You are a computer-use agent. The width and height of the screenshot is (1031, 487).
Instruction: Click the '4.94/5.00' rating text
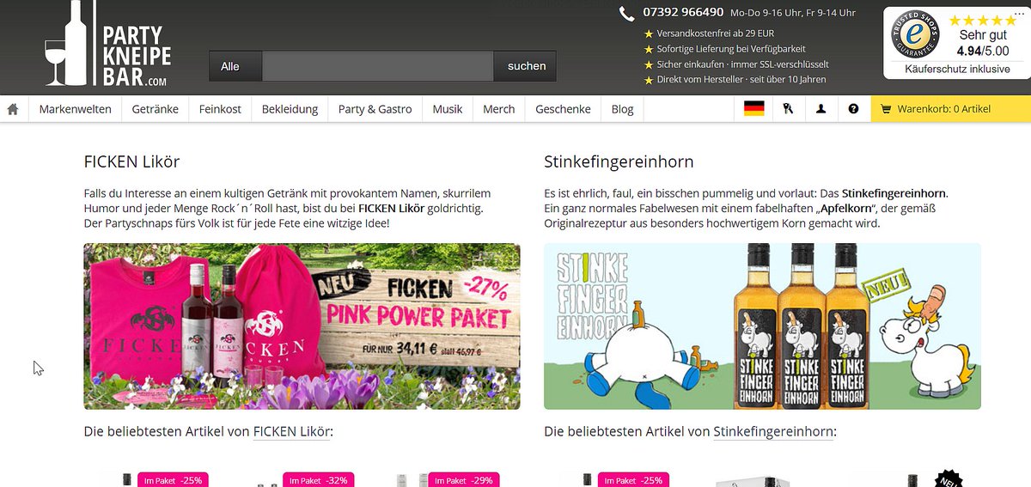pyautogui.click(x=983, y=52)
